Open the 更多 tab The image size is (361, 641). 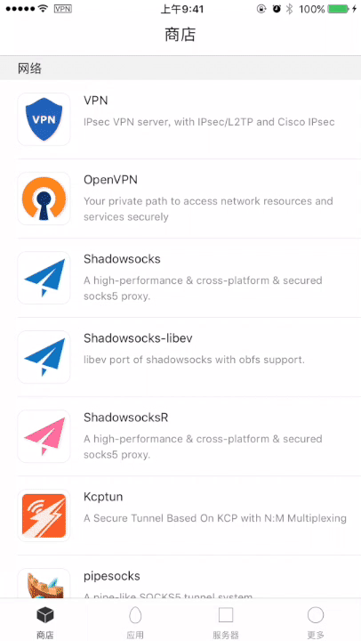tap(316, 621)
